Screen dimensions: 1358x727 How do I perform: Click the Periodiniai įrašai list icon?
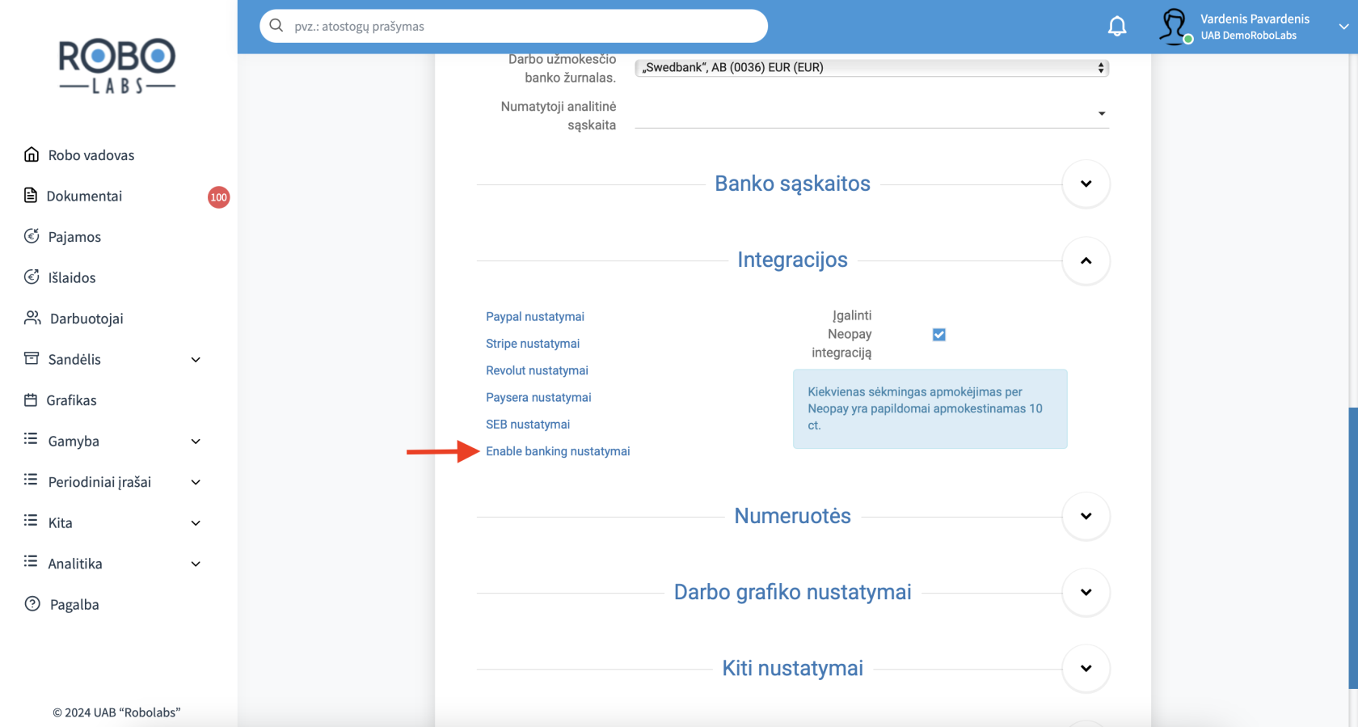[31, 480]
